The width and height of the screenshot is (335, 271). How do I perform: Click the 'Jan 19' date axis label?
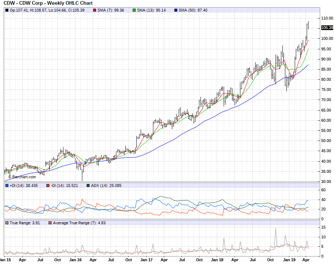(x=289, y=260)
